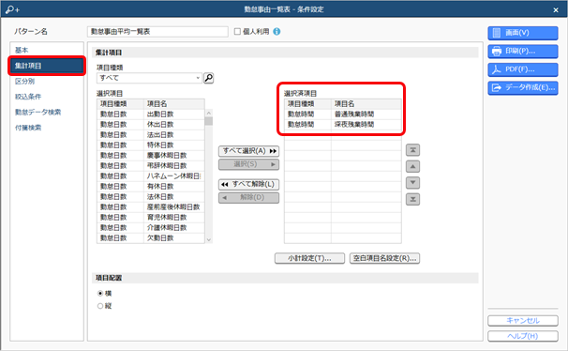Go to 勤怠データ検索 section
The height and width of the screenshot is (351, 568).
click(46, 112)
